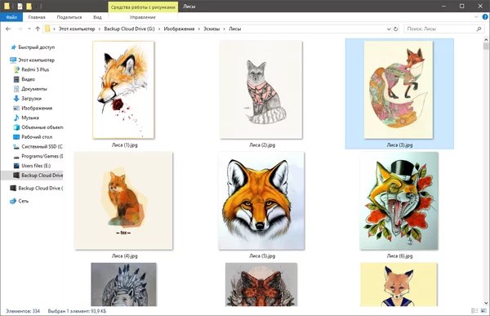Open Рабочий стол in sidebar
This screenshot has height=316, width=490.
click(37, 137)
